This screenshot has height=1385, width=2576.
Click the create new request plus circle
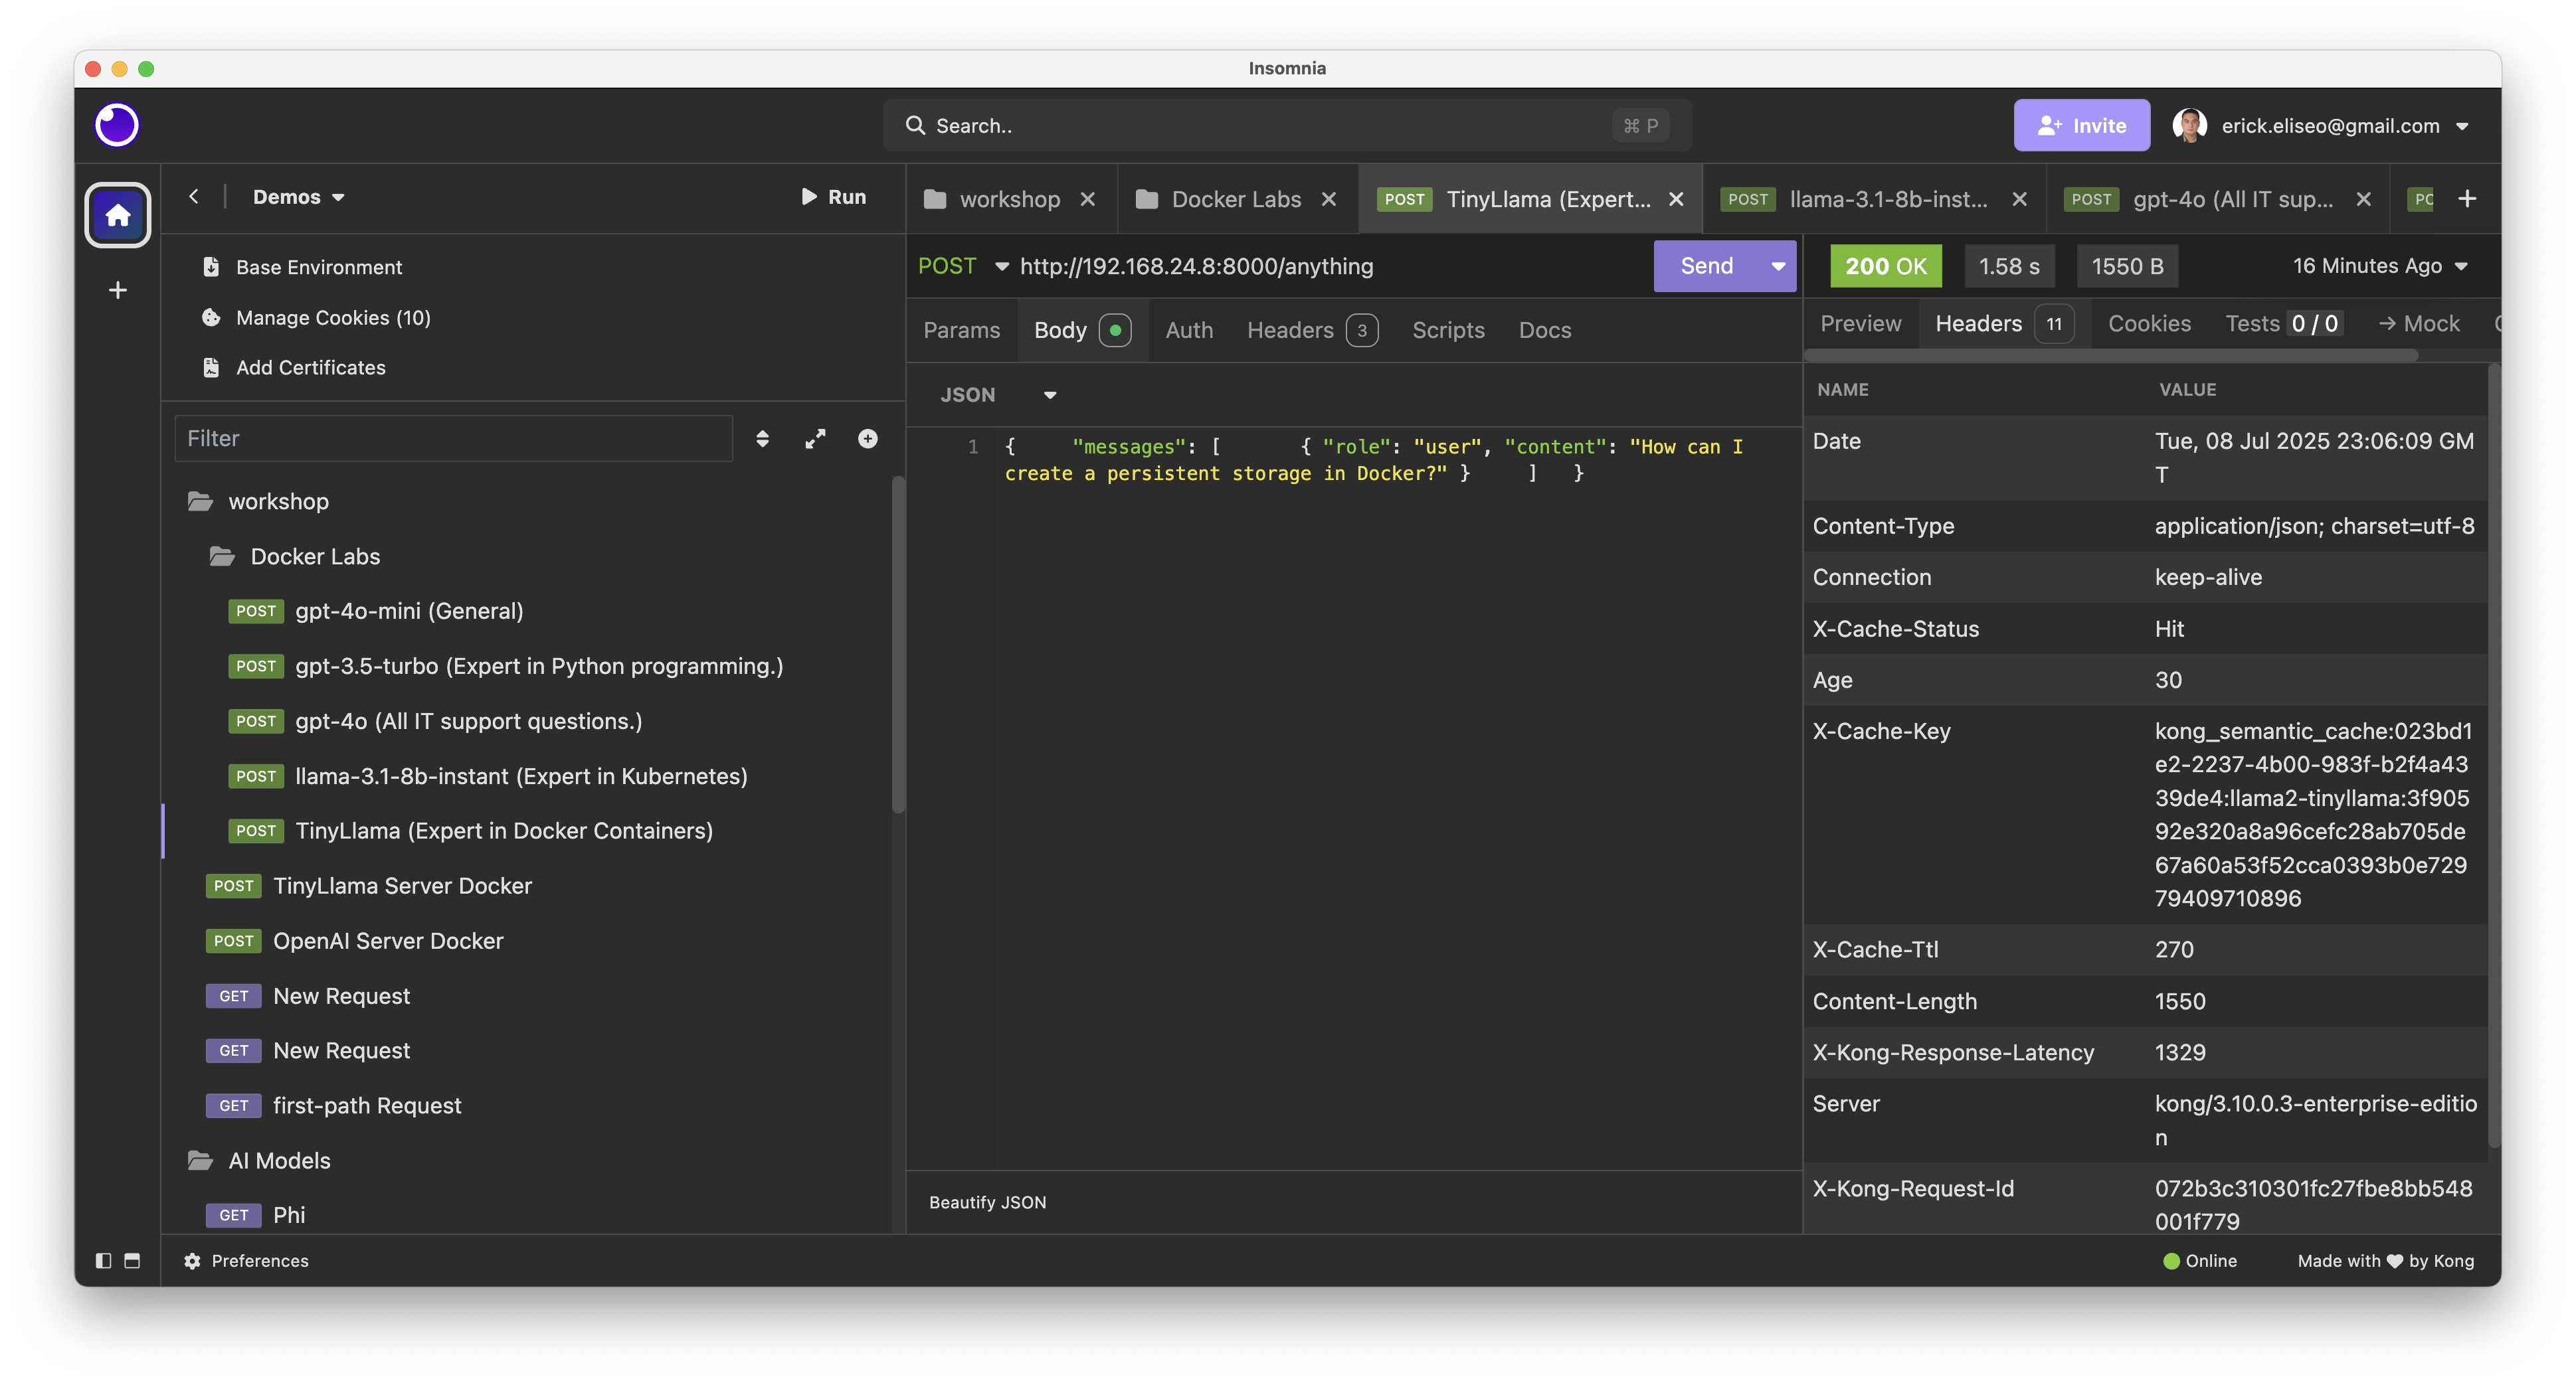[867, 439]
